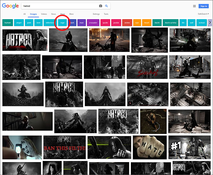Filter by the love chip
Screen dimensions: 213x175
(x=39, y=22)
